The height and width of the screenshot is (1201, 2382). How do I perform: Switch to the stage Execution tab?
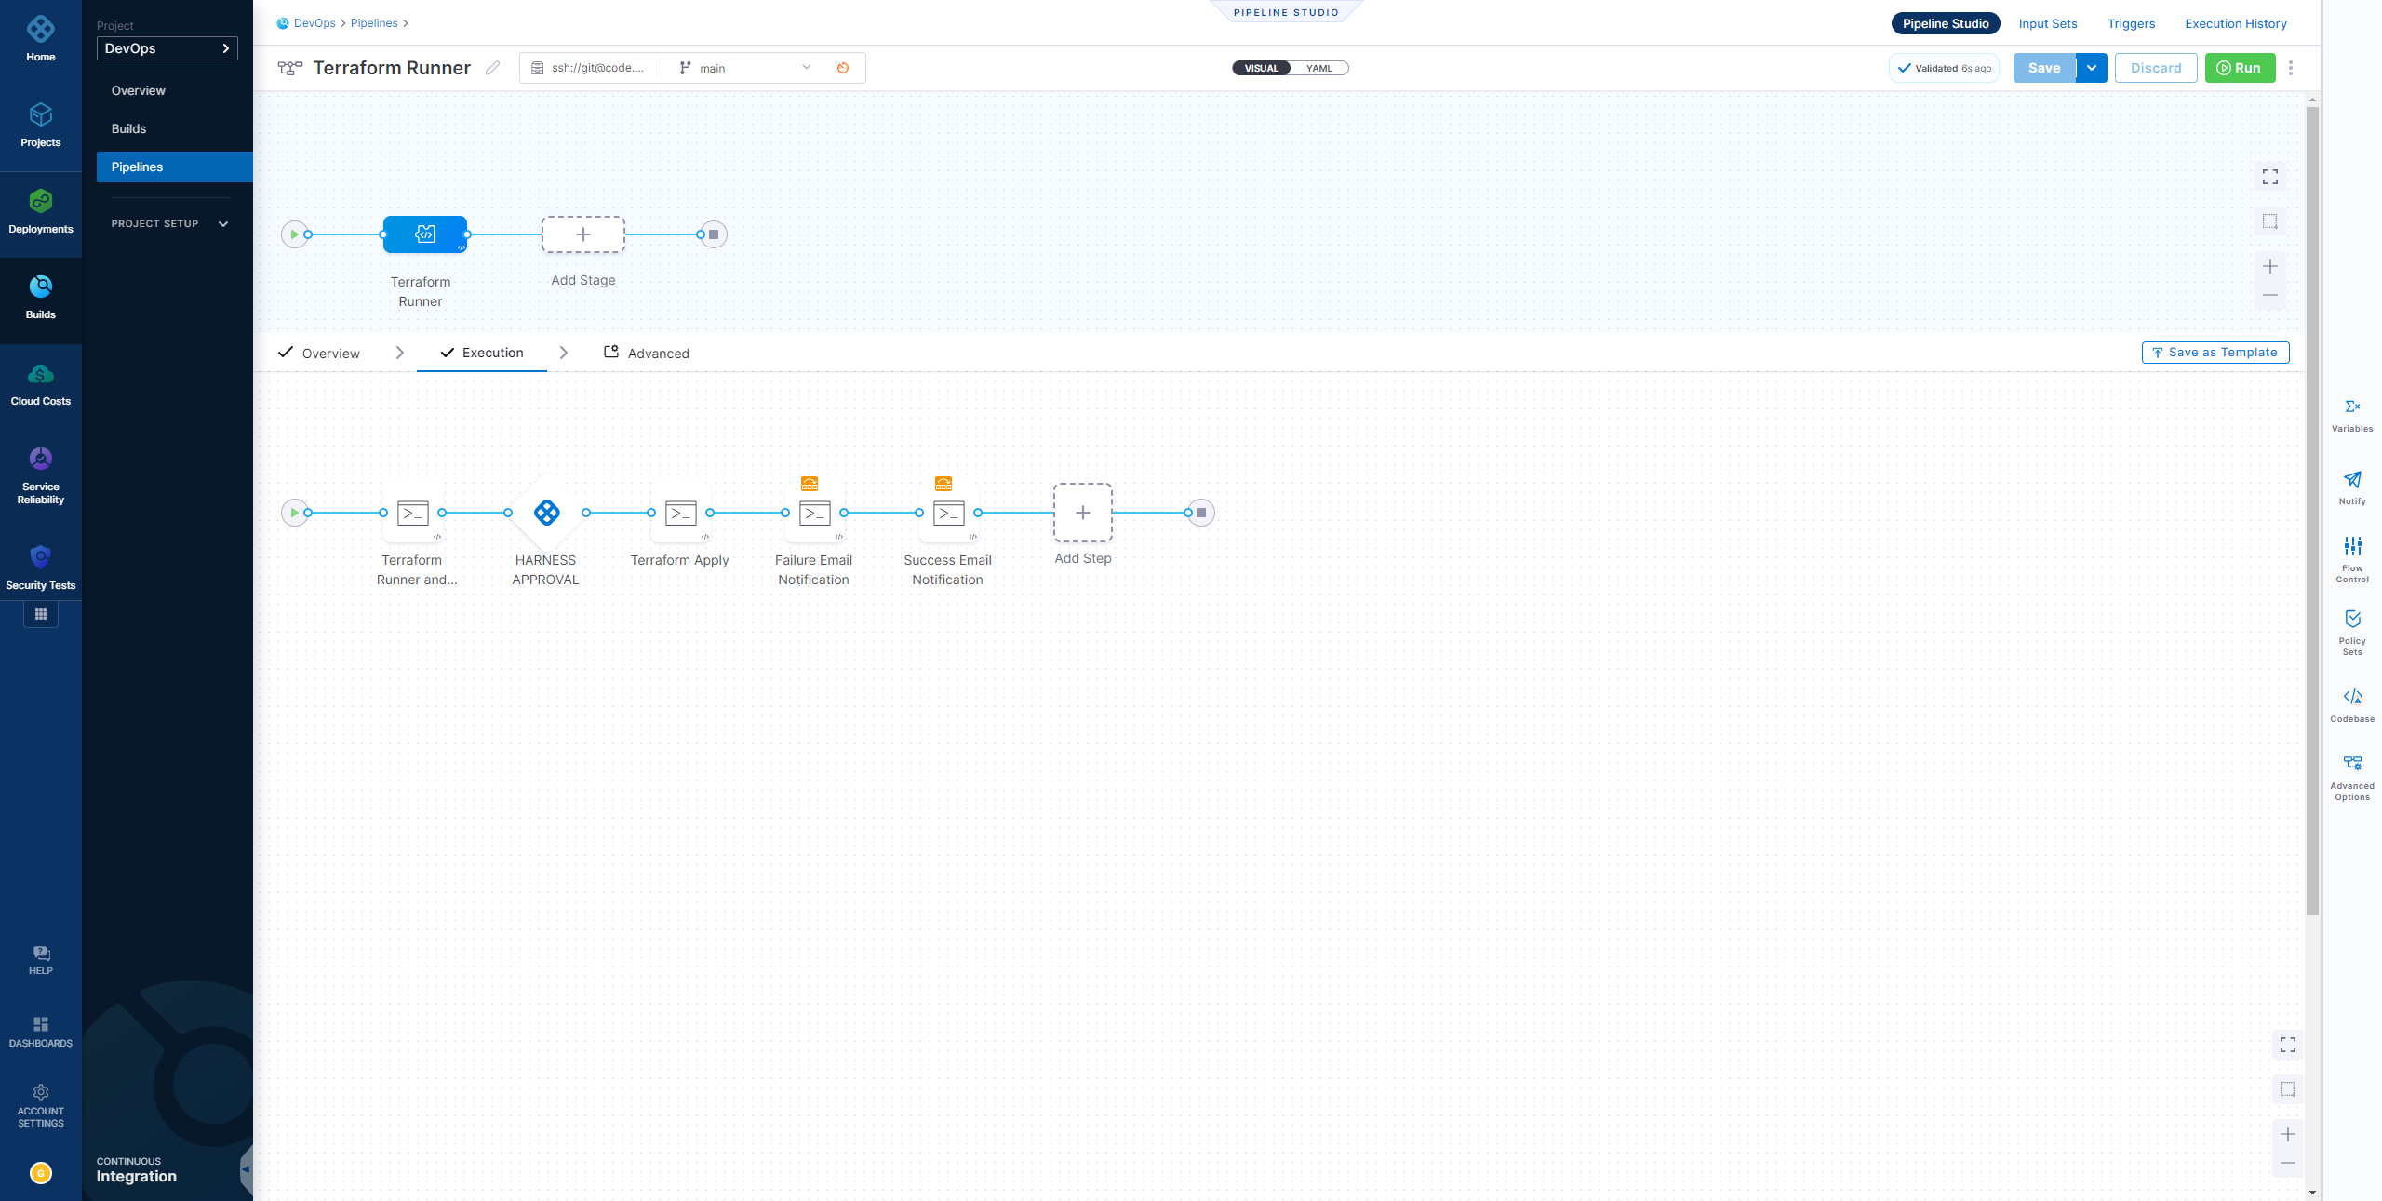tap(482, 353)
